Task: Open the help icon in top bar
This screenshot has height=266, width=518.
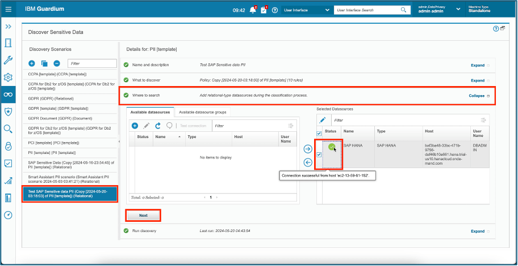Action: tap(274, 10)
